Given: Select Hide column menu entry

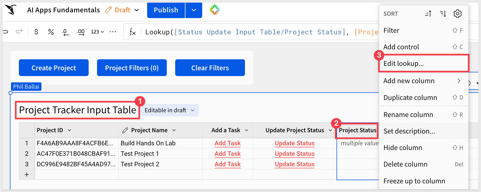Looking at the screenshot, I should (x=424, y=148).
